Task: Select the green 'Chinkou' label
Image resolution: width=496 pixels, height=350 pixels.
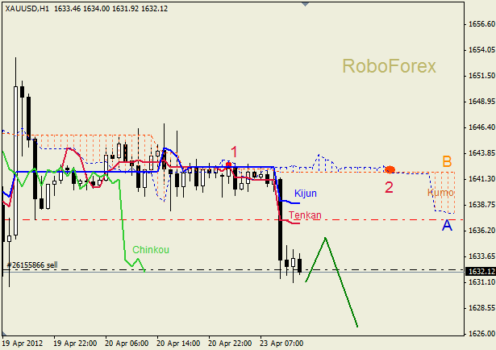Action: point(151,250)
